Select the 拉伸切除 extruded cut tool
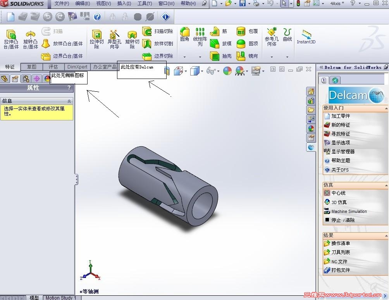The image size is (389, 300). 96,39
